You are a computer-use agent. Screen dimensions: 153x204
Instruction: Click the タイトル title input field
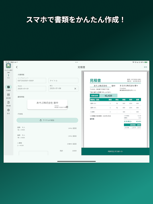(x=63, y=80)
